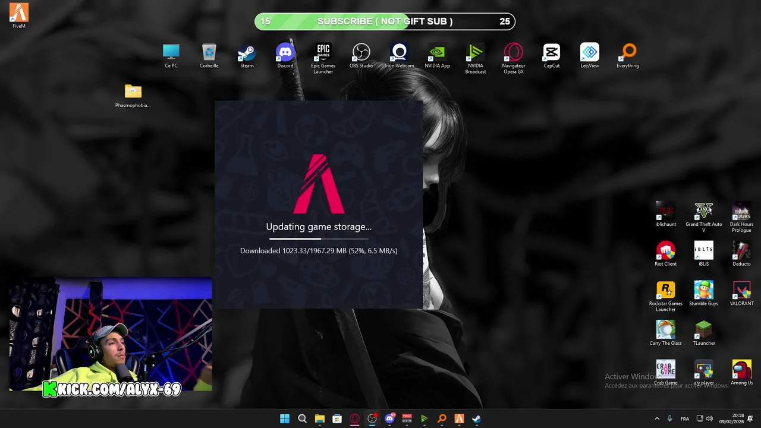Open CapCut desktop shortcut
Screen dimensions: 761x428
click(x=551, y=56)
